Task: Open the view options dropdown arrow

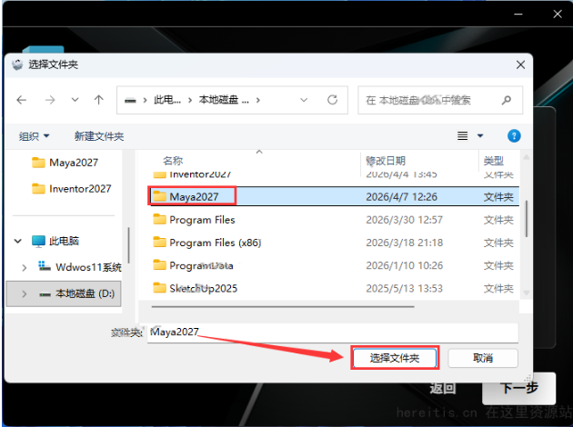Action: pos(480,135)
